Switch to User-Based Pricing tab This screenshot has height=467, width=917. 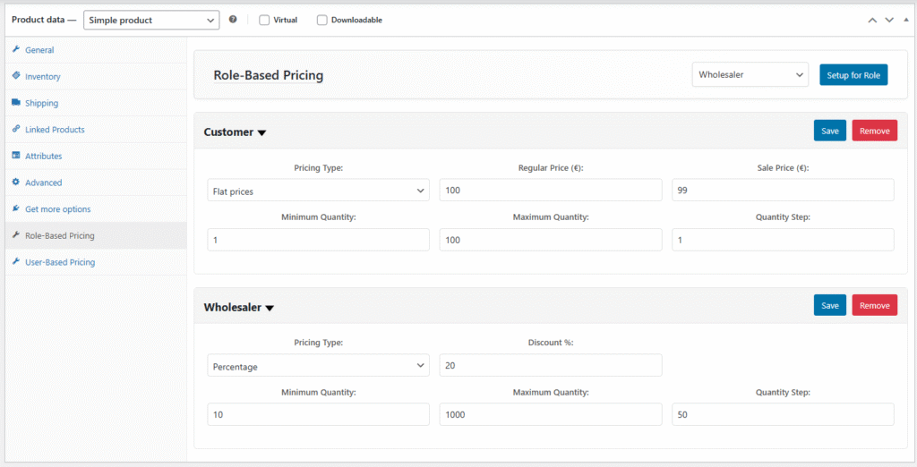coord(96,262)
